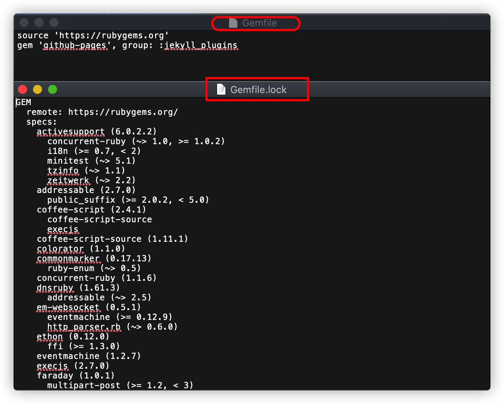Zoom the Gemfile.lock window with green button
Image resolution: width=504 pixels, height=404 pixels.
pos(52,89)
